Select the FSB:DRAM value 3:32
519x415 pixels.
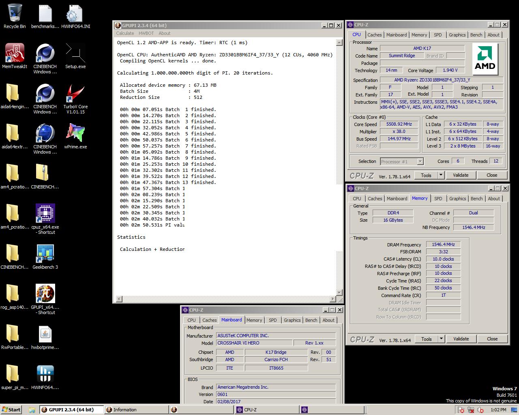coord(443,252)
